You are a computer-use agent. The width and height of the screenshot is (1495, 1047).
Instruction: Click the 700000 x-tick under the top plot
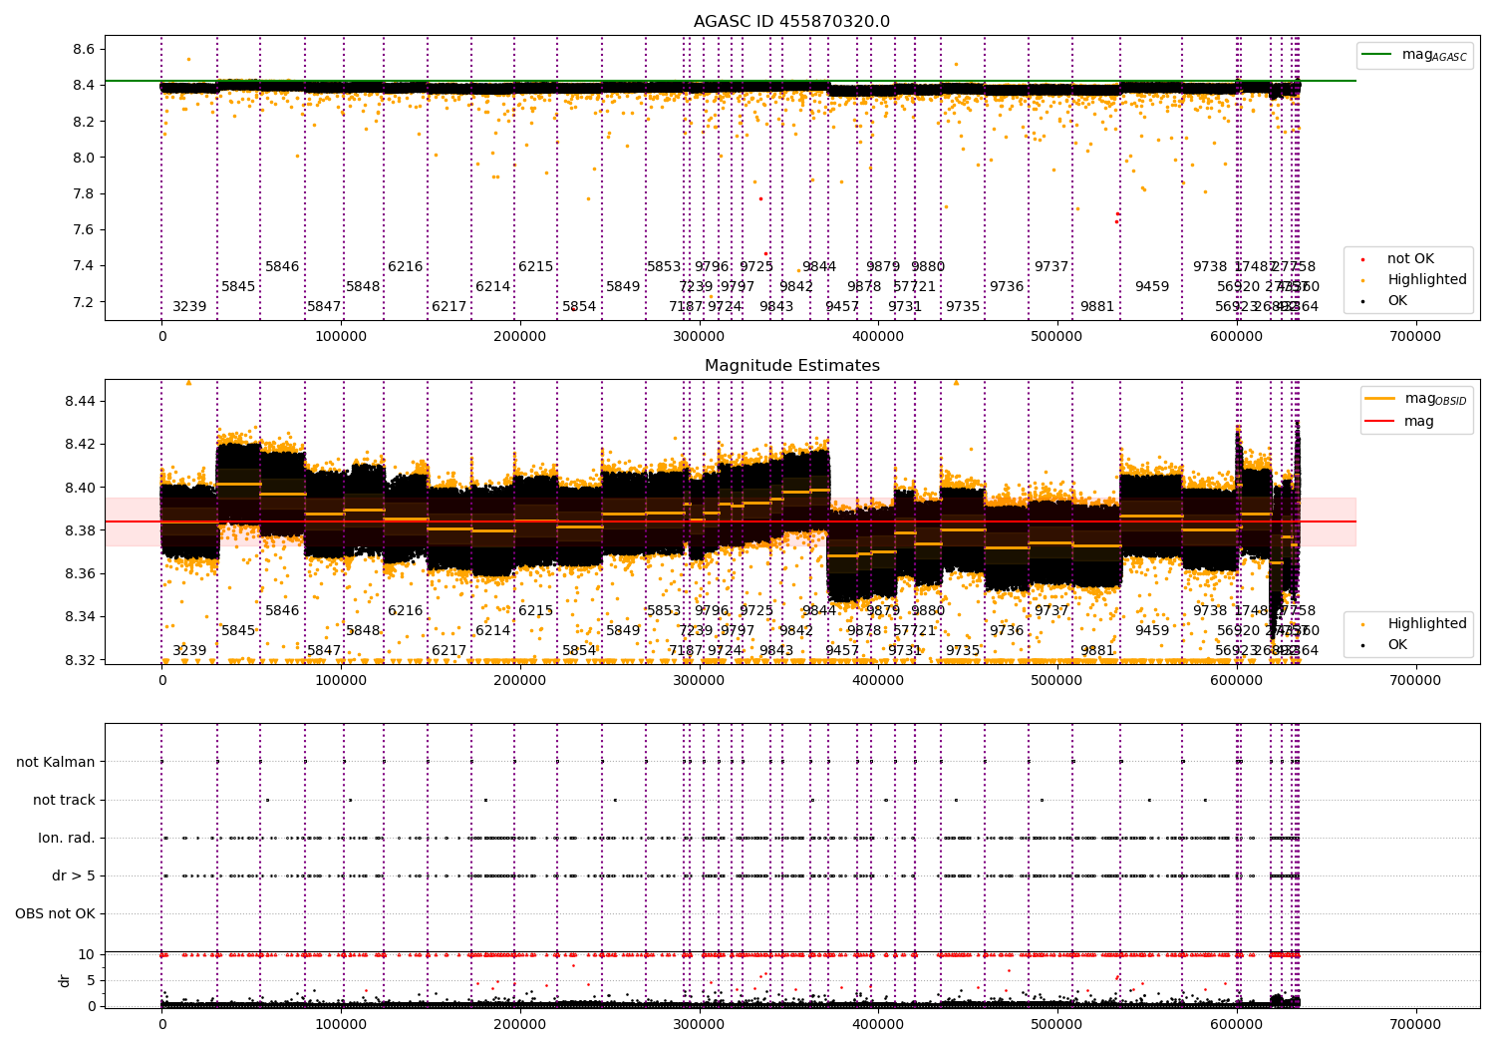(x=1415, y=336)
